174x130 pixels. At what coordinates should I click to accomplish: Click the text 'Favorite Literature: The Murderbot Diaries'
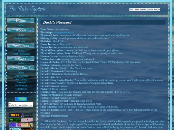point(64,74)
